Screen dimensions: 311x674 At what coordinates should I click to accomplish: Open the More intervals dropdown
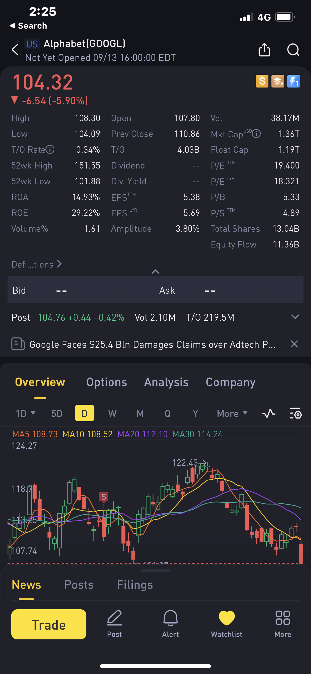(232, 413)
